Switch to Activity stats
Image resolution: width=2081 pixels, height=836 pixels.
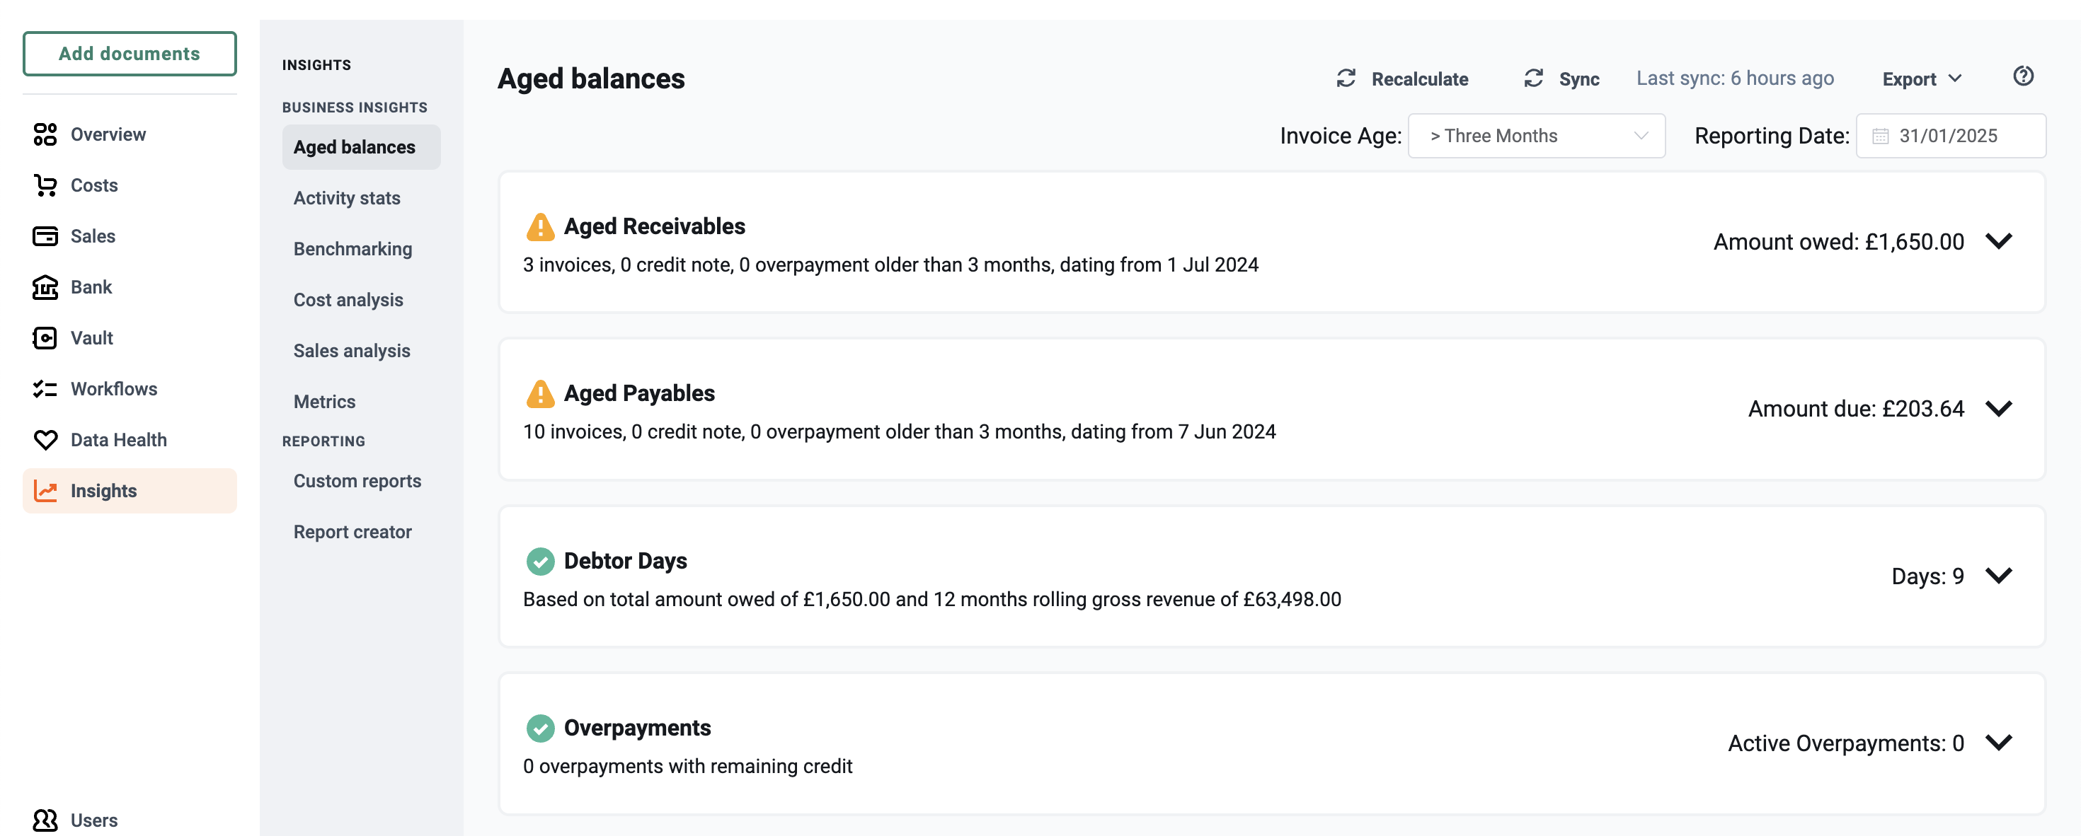[347, 198]
